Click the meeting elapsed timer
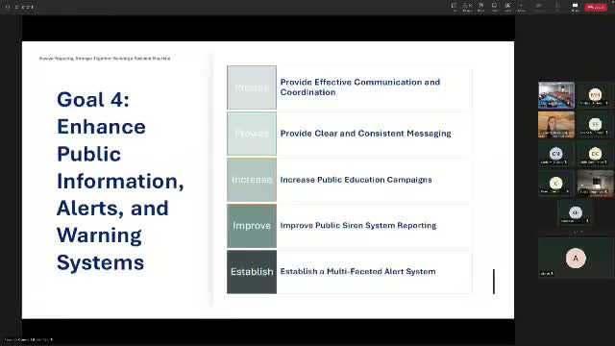This screenshot has height=346, width=615. coord(25,7)
